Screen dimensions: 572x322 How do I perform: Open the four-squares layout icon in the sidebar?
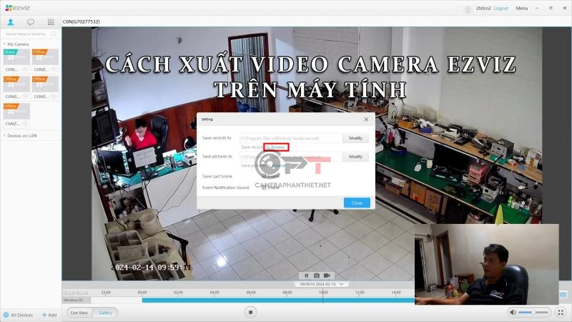click(x=51, y=22)
